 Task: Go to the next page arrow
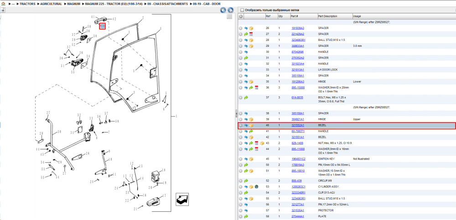pos(230,10)
